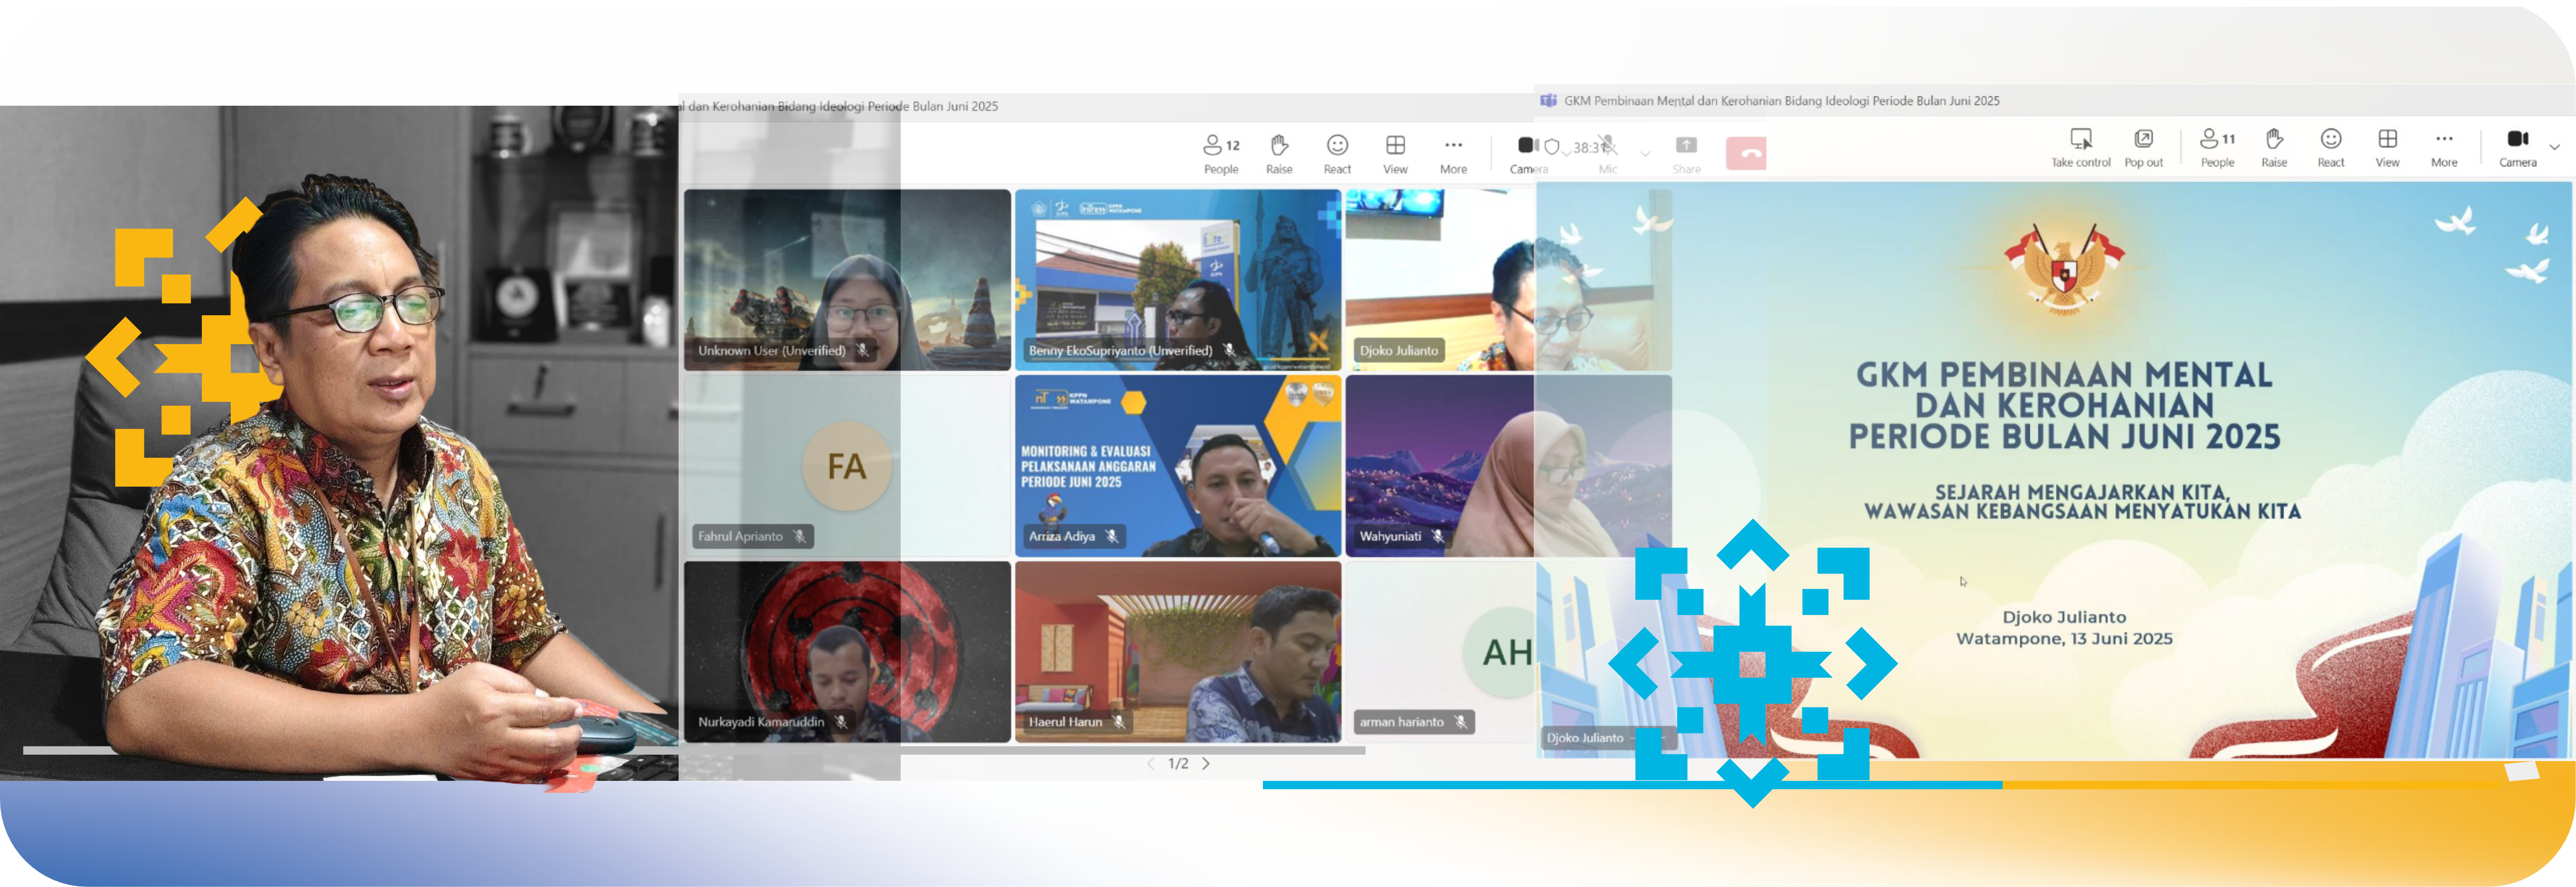Viewport: 2576px width, 887px height.
Task: Select Djoko Julianto video tile in gallery
Action: tap(1509, 279)
